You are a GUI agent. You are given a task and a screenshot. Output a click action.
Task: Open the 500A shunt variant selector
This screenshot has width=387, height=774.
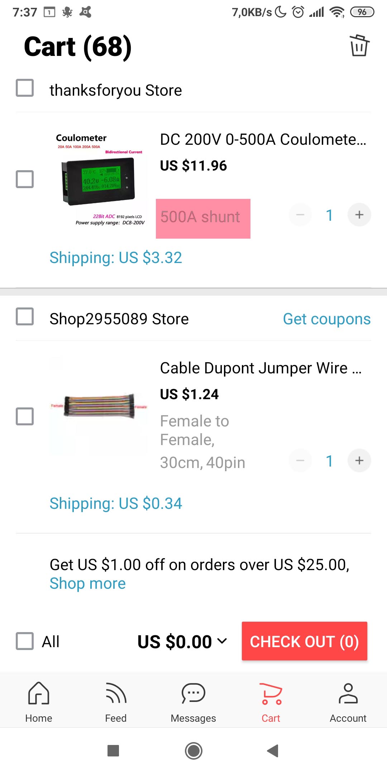[x=203, y=218]
